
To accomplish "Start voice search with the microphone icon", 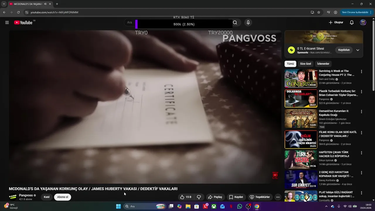I will click(x=248, y=23).
